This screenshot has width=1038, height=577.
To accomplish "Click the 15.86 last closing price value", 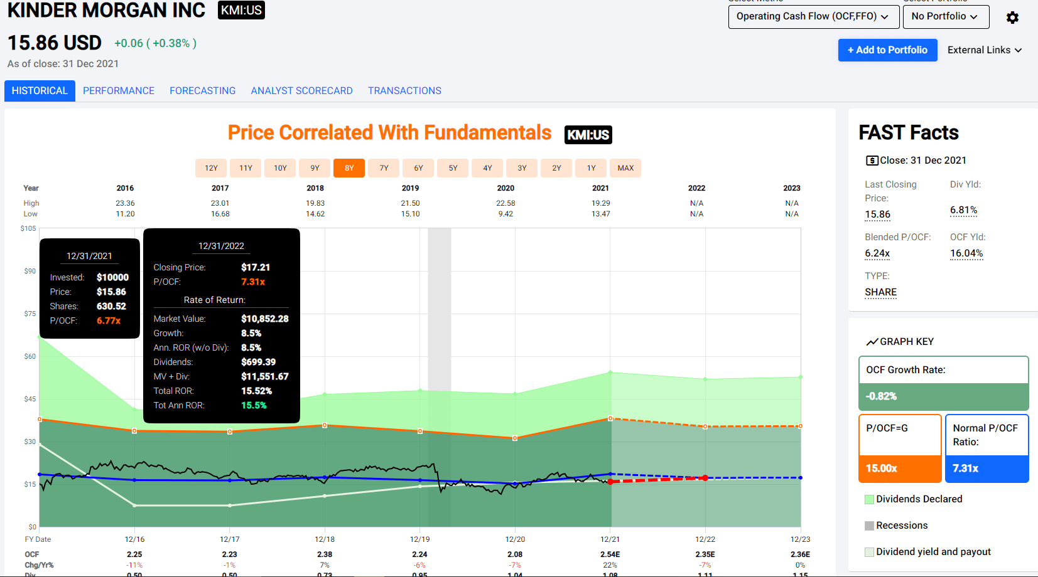I will 877,214.
